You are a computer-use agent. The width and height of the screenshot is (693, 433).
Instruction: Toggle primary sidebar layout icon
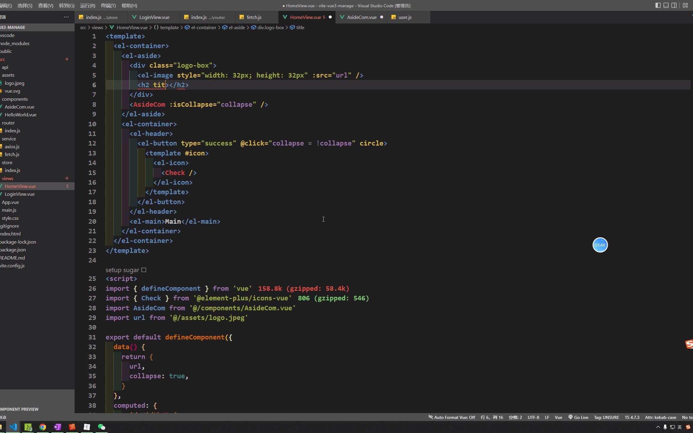[658, 5]
